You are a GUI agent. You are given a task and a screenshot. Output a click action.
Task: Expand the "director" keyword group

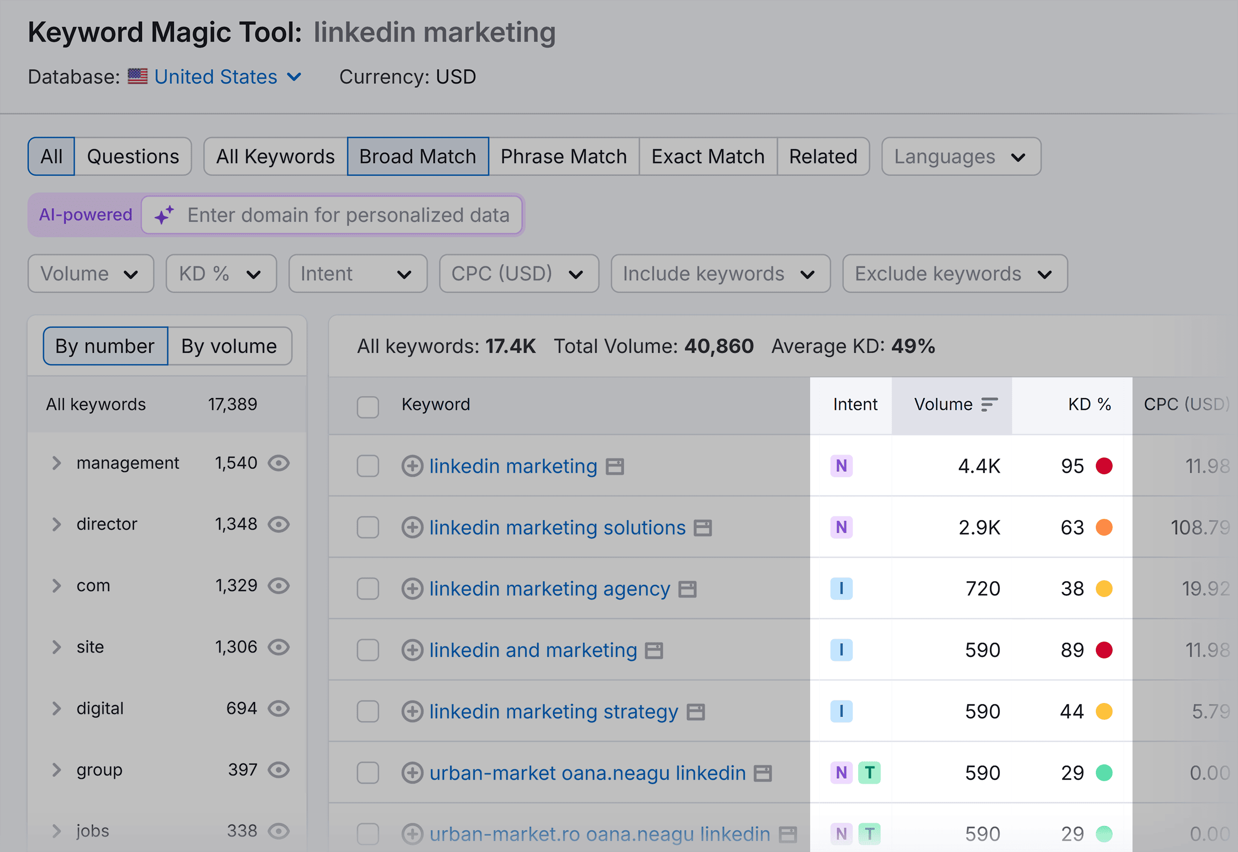(x=56, y=524)
